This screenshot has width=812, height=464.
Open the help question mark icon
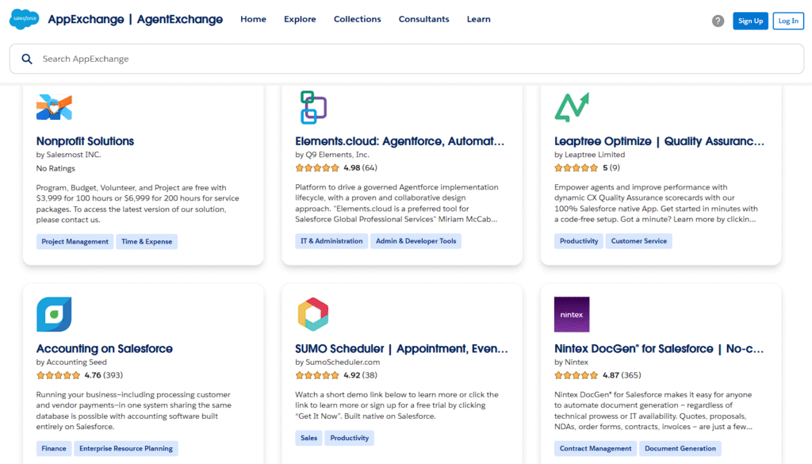[718, 21]
